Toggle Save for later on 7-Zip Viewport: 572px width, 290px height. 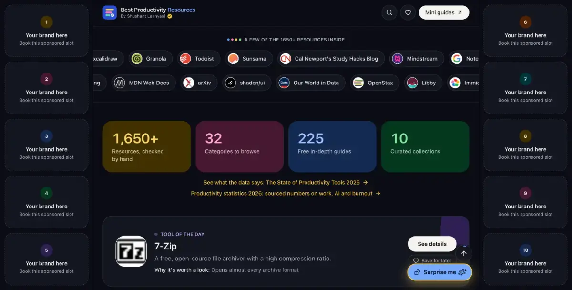click(x=432, y=261)
